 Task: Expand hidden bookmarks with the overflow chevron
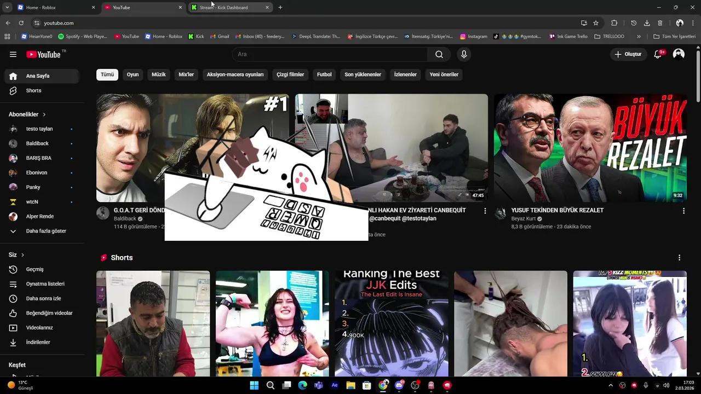point(639,36)
